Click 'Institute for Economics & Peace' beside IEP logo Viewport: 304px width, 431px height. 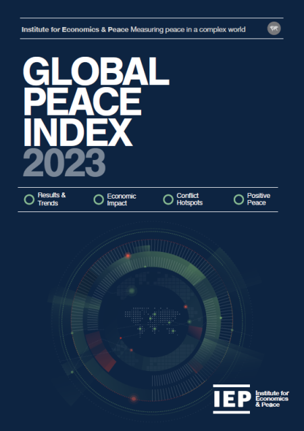[272, 399]
